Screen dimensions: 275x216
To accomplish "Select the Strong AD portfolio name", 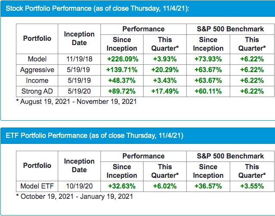I will [x=37, y=91].
